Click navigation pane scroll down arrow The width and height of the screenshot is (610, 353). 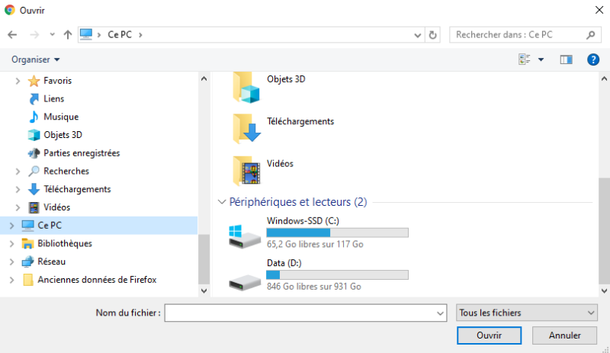[204, 290]
